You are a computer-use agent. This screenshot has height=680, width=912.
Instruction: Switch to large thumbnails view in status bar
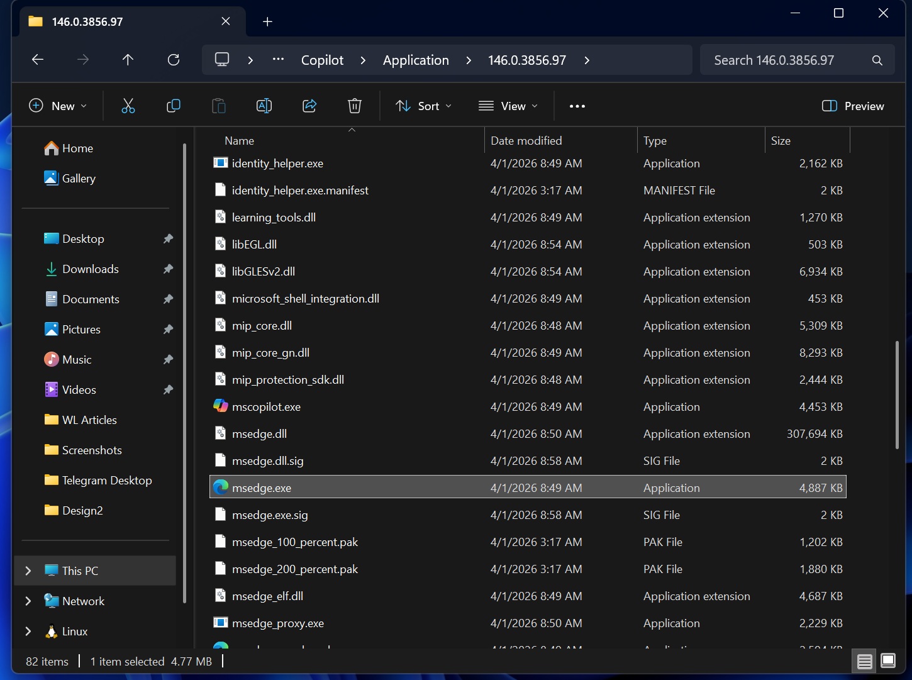click(888, 661)
